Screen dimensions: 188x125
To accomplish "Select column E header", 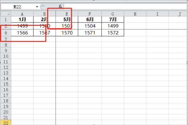I will pyautogui.click(x=67, y=14).
